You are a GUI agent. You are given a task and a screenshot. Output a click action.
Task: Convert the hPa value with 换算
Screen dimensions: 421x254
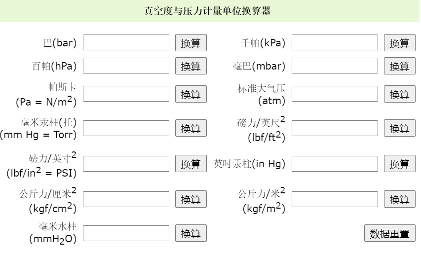(x=191, y=66)
